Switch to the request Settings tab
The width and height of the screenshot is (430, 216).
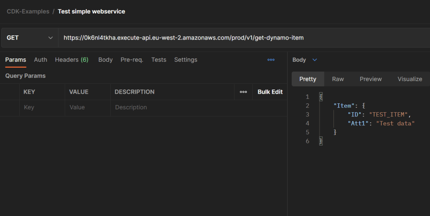pyautogui.click(x=186, y=60)
